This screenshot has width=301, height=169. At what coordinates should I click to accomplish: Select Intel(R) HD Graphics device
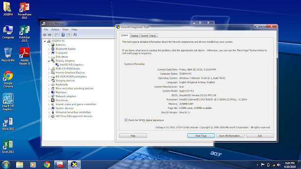(x=71, y=65)
